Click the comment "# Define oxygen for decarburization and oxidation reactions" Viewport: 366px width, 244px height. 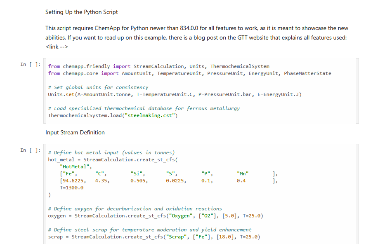click(135, 209)
